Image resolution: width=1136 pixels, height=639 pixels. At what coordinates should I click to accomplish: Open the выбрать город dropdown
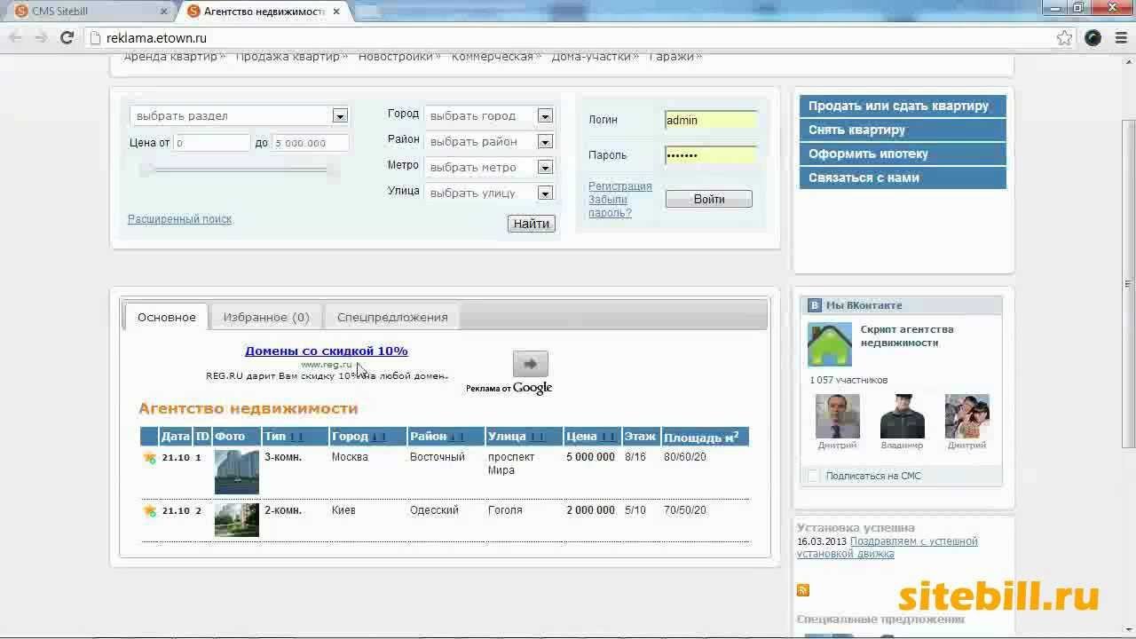pos(489,115)
